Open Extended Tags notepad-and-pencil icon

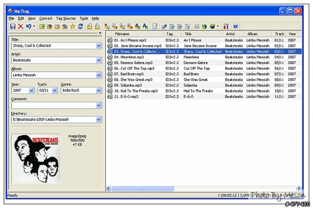point(155,26)
